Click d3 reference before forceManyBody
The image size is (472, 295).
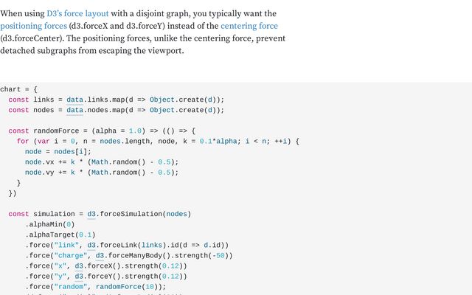[x=100, y=255]
